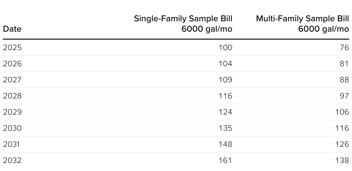This screenshot has height=171, width=352.
Task: Select the Single-Family Sample Bill column header
Action: [x=183, y=24]
